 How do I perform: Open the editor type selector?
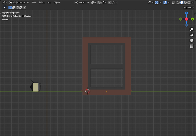[x=5, y=2]
